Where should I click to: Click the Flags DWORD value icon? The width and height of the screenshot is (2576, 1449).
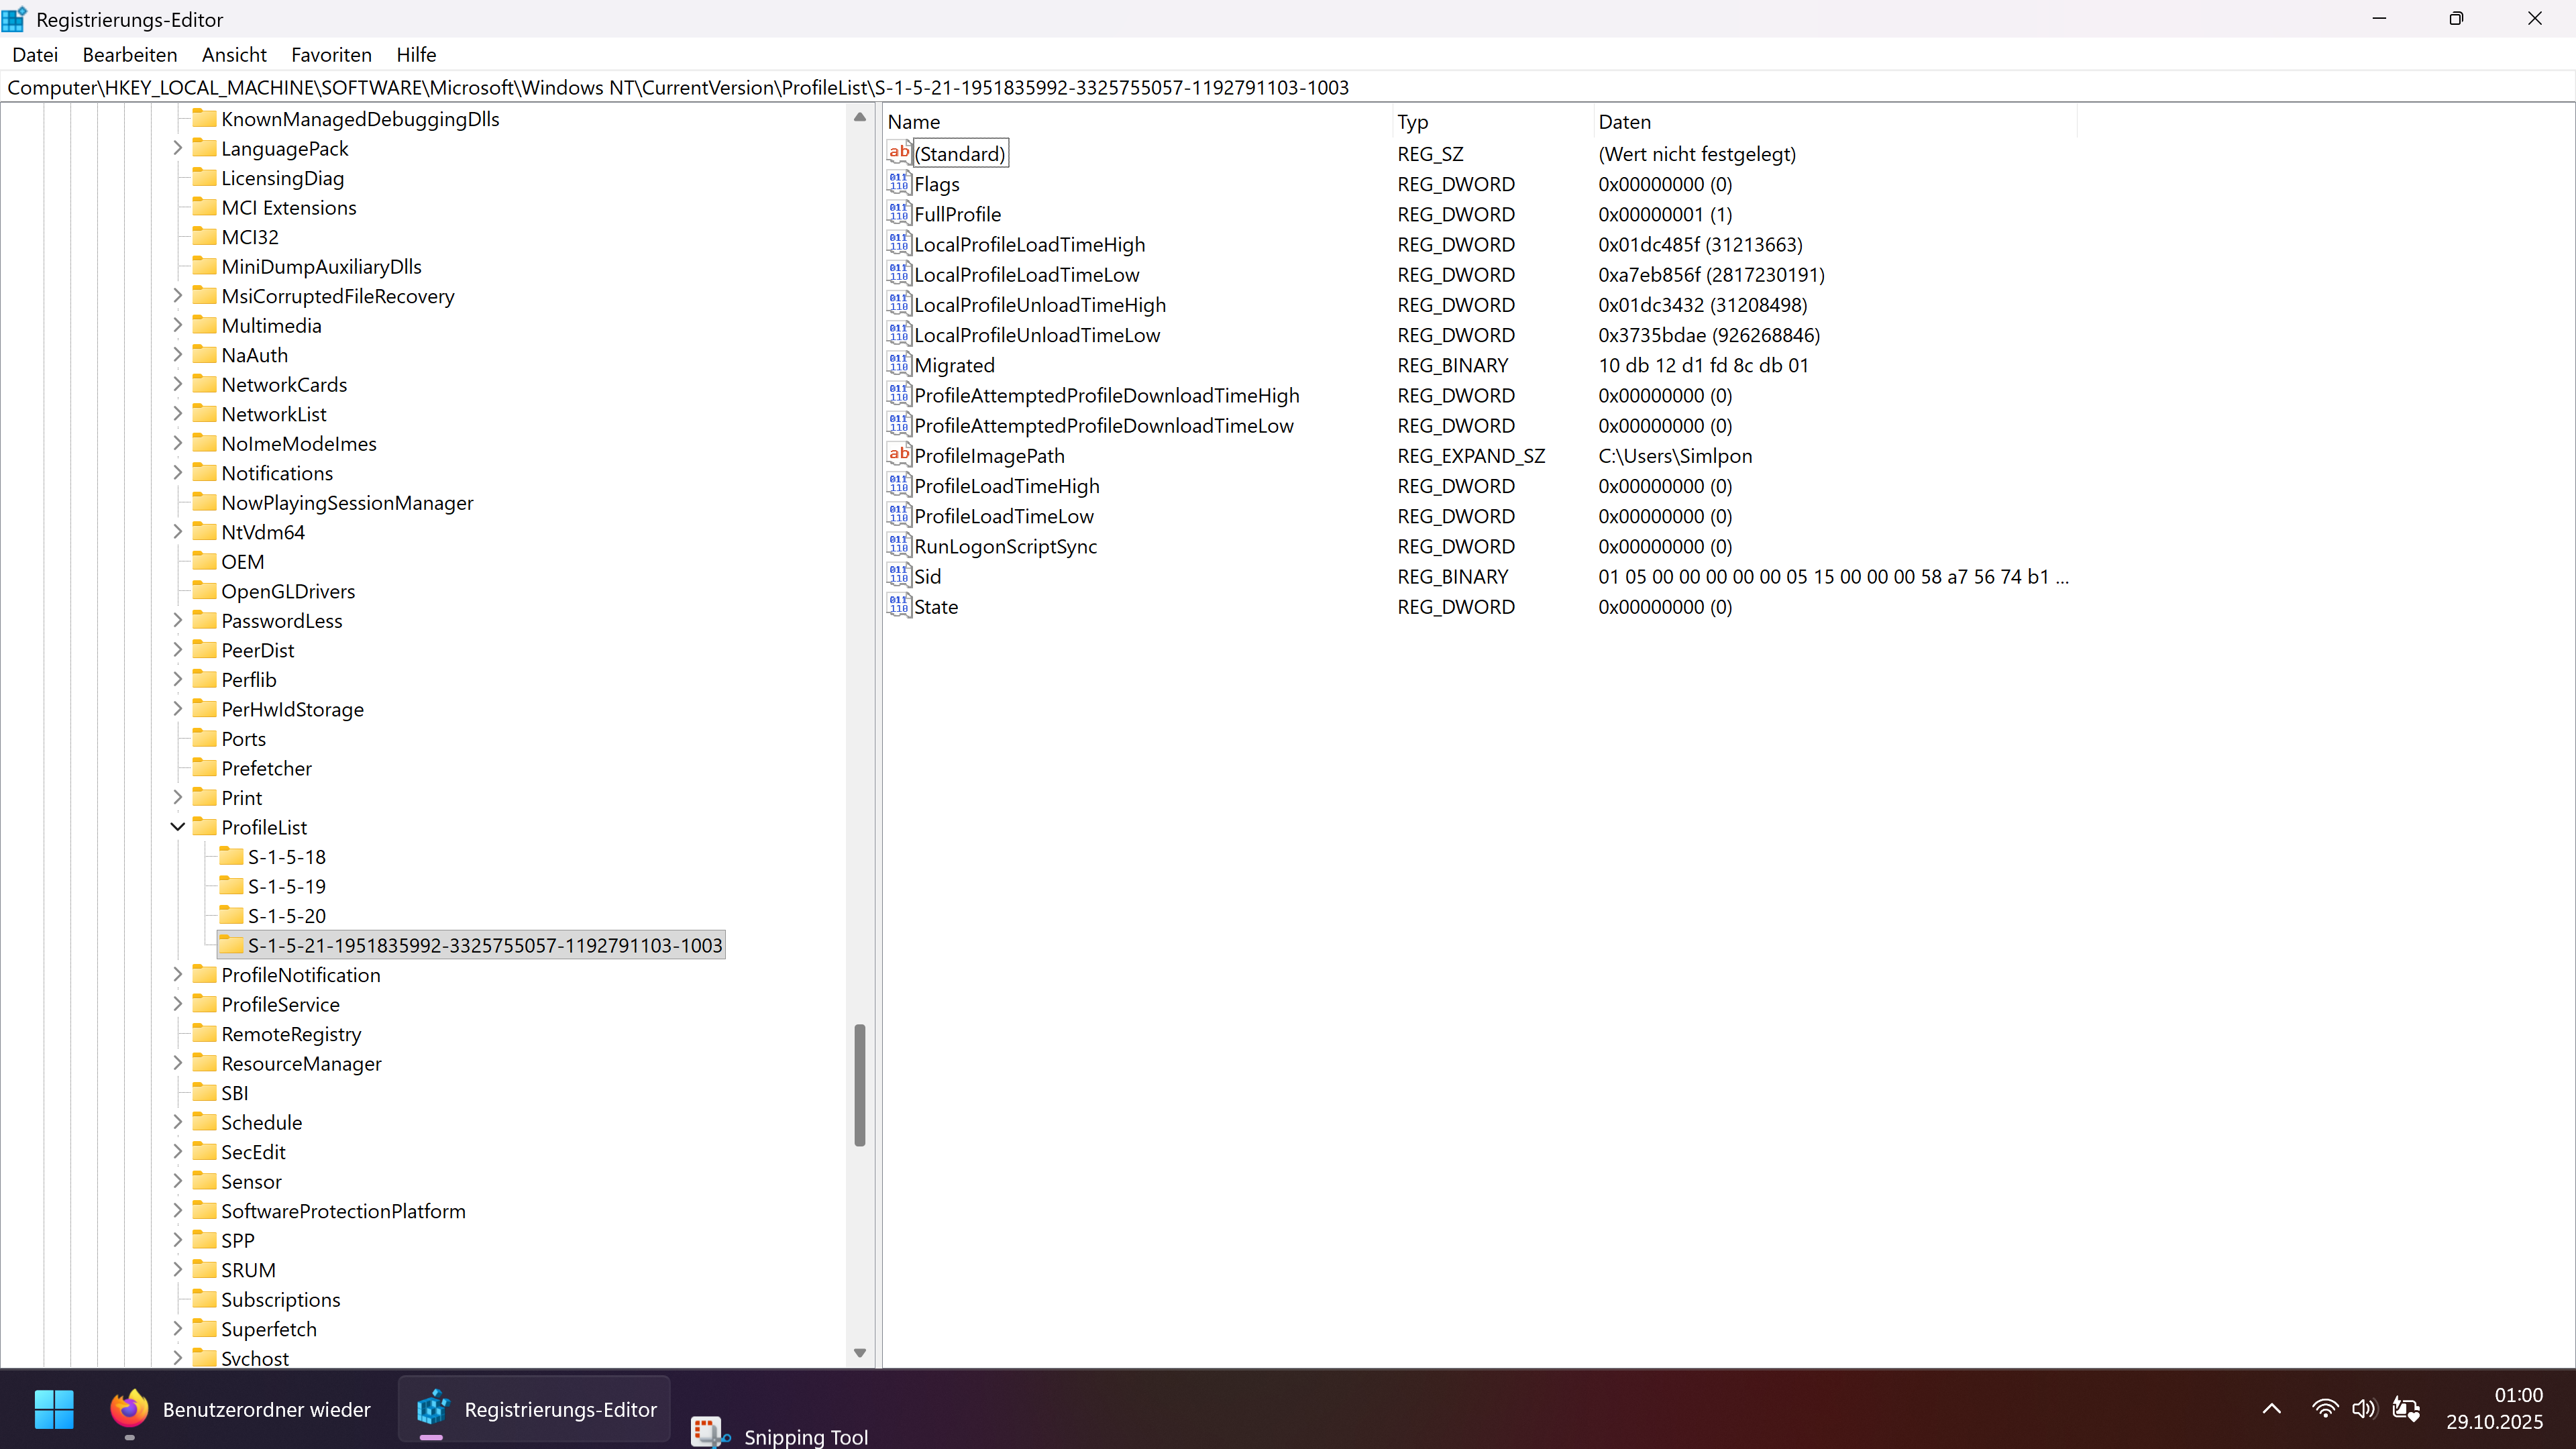898,184
